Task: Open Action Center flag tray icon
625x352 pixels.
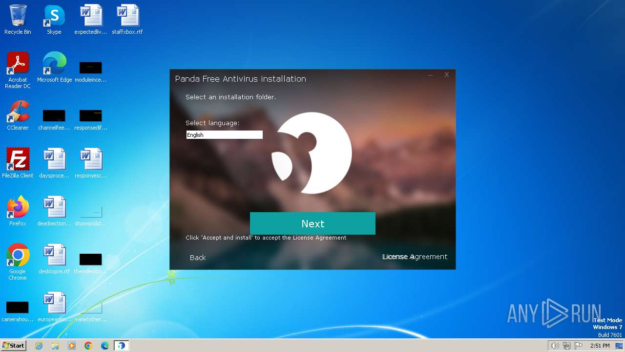Action: click(579, 346)
